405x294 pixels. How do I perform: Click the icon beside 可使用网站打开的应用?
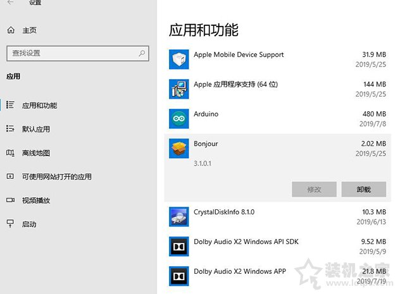pyautogui.click(x=10, y=176)
